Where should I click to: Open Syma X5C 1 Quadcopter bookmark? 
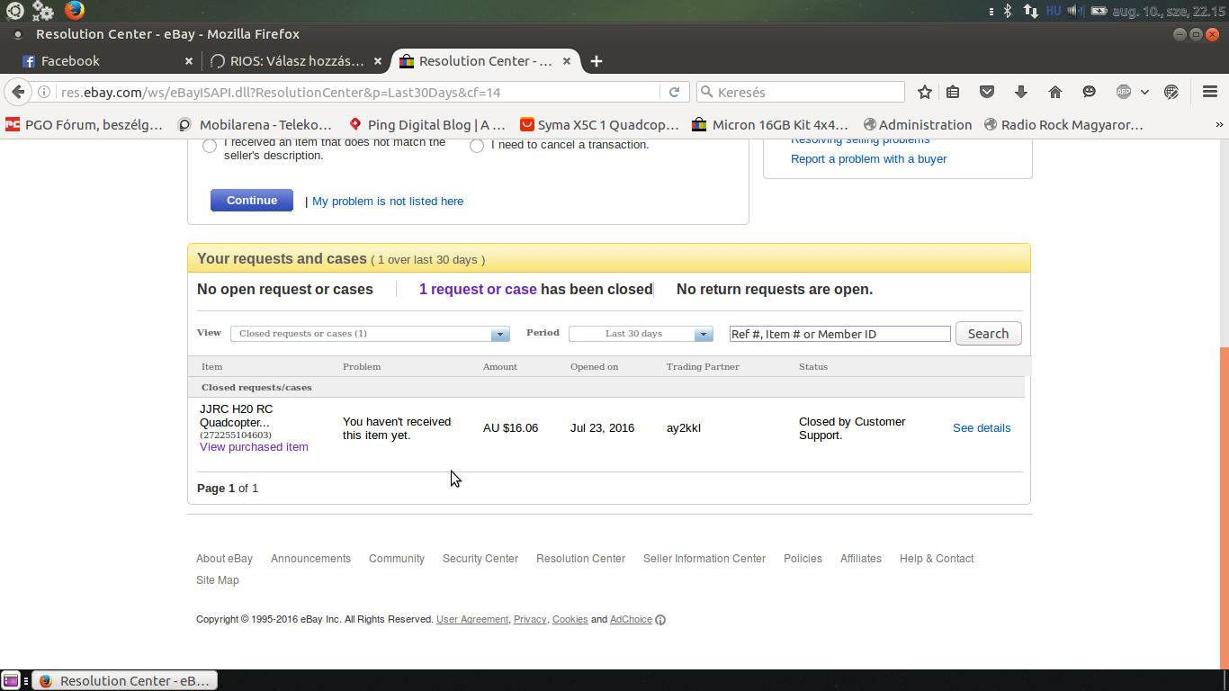[599, 125]
